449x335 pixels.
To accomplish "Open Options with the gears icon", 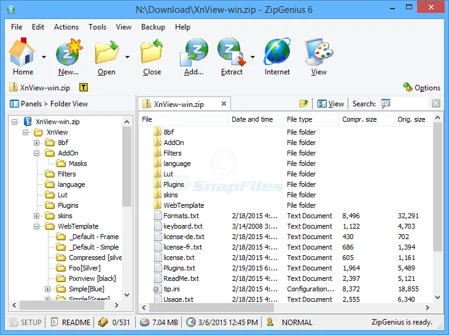I will coord(407,87).
